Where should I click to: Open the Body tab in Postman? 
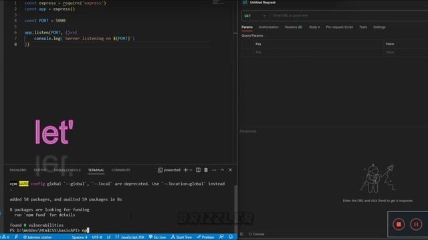click(314, 27)
